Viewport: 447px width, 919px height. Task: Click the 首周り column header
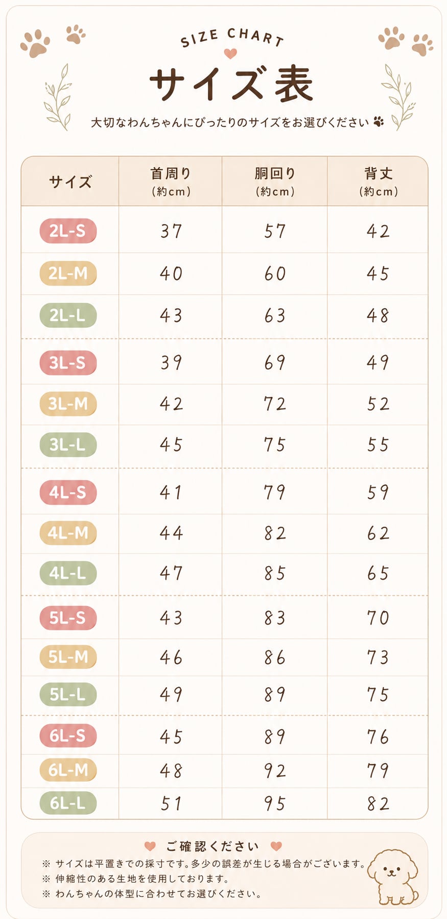[171, 182]
